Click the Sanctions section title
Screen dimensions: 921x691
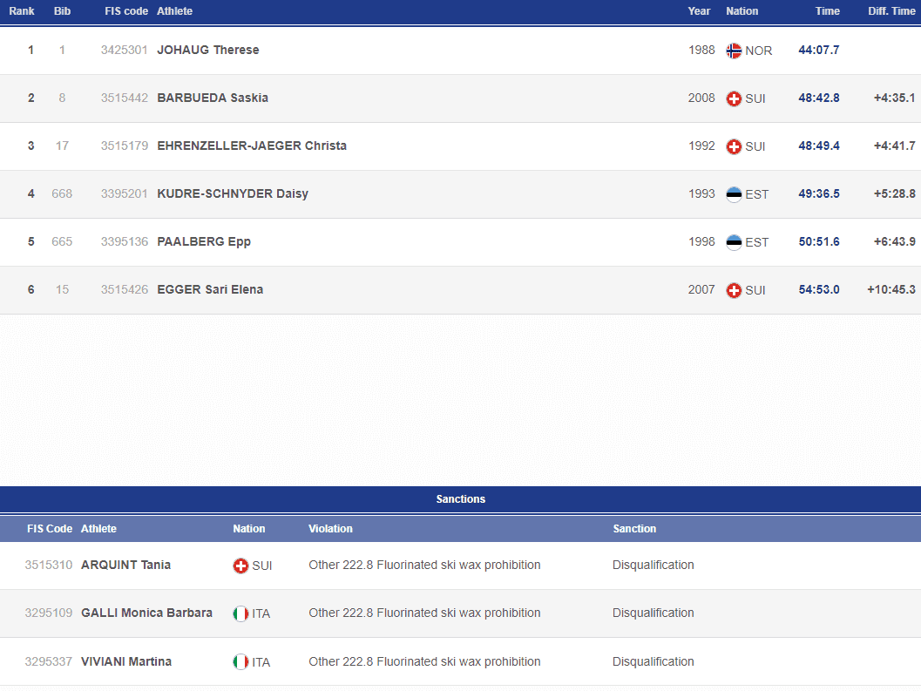460,498
